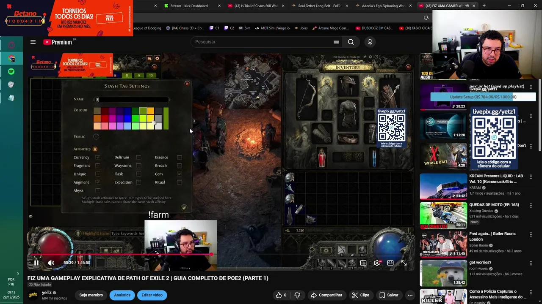
Task: Enable the Delirium affinity checkbox
Action: click(x=138, y=157)
